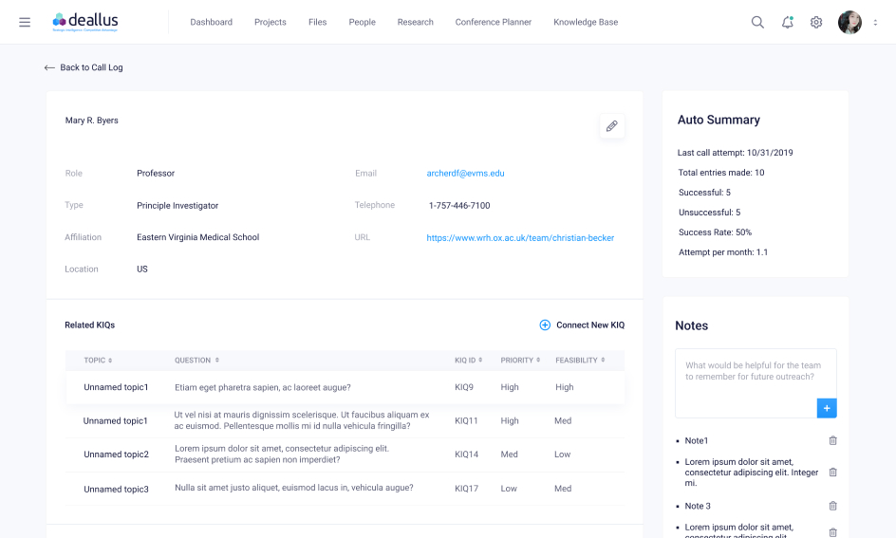Sort the table by Feasibility column

click(580, 361)
